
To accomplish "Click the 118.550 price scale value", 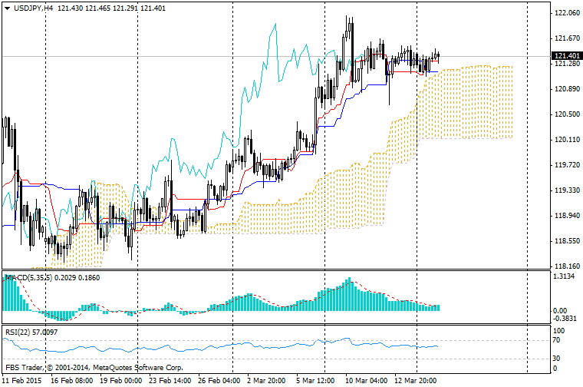I will [x=567, y=241].
